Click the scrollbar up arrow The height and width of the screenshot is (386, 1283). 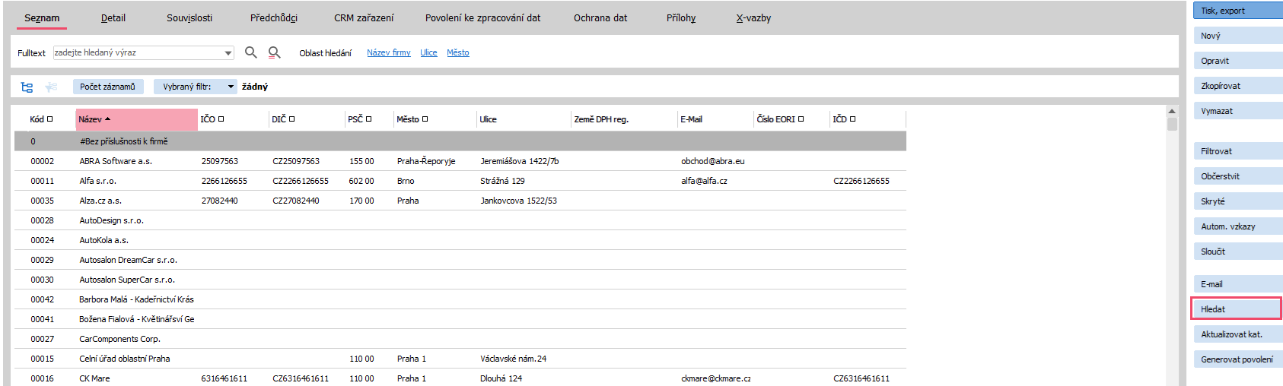tap(1172, 112)
